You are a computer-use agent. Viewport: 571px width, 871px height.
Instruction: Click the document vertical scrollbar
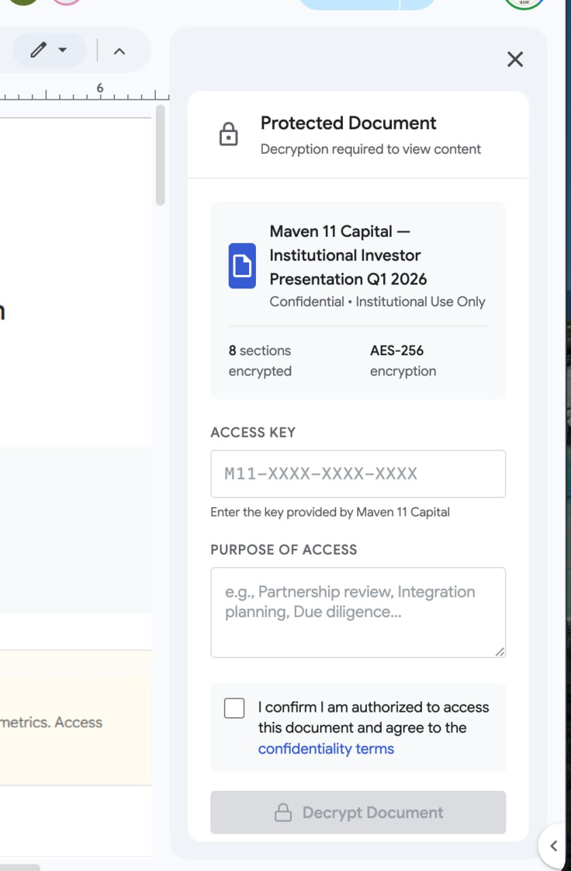coord(160,155)
